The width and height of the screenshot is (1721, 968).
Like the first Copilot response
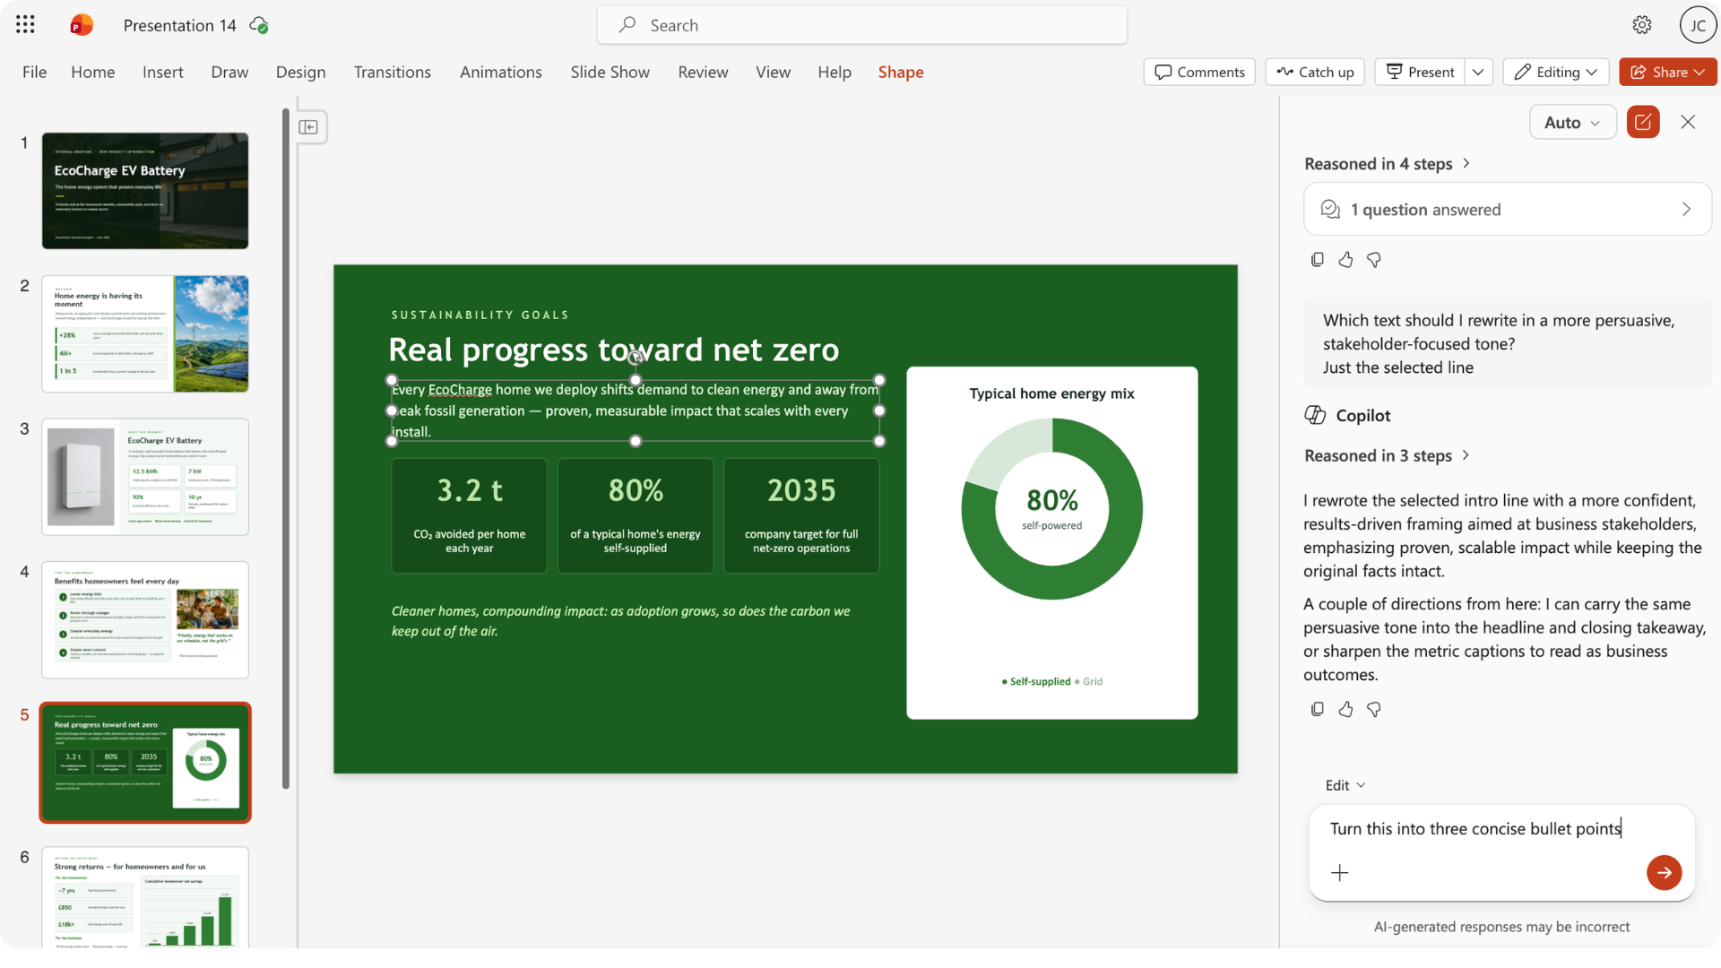click(1345, 260)
